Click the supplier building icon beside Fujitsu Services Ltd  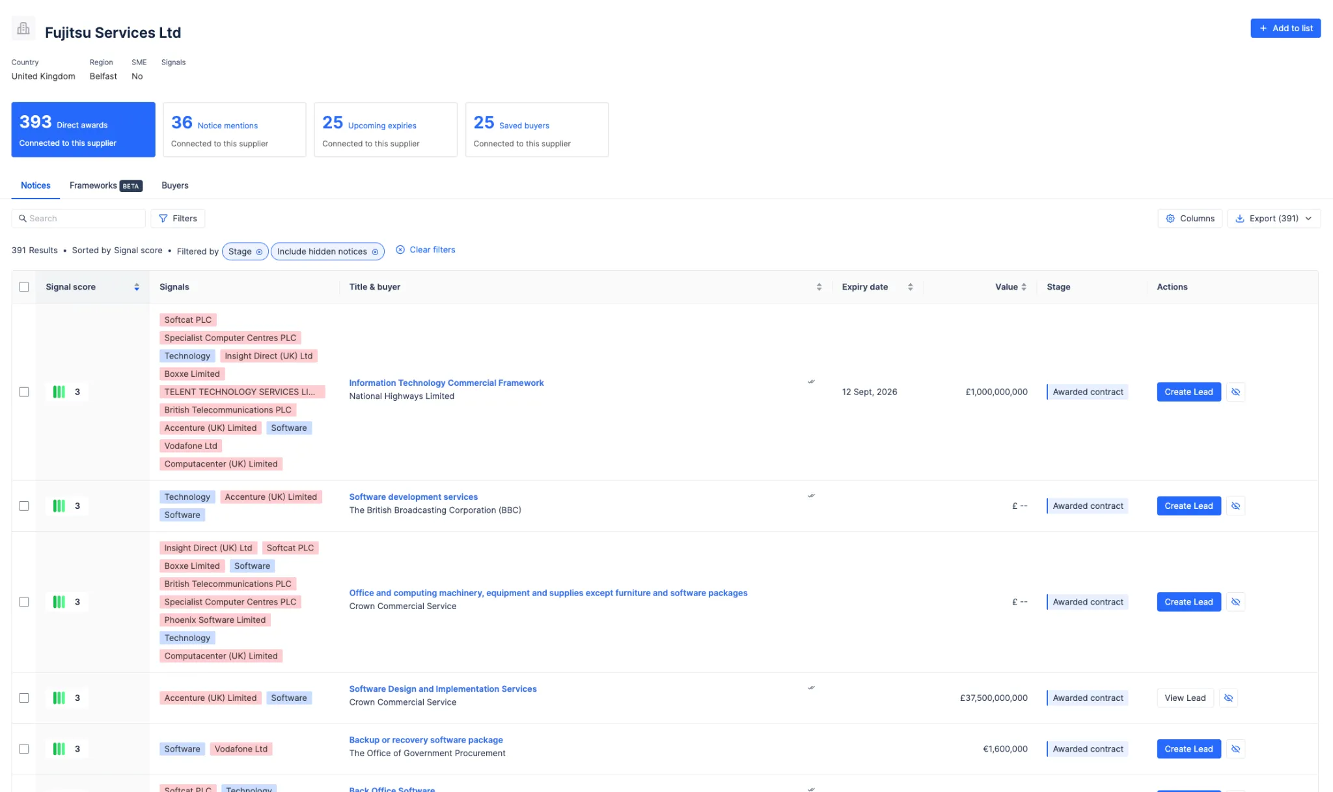point(23,29)
